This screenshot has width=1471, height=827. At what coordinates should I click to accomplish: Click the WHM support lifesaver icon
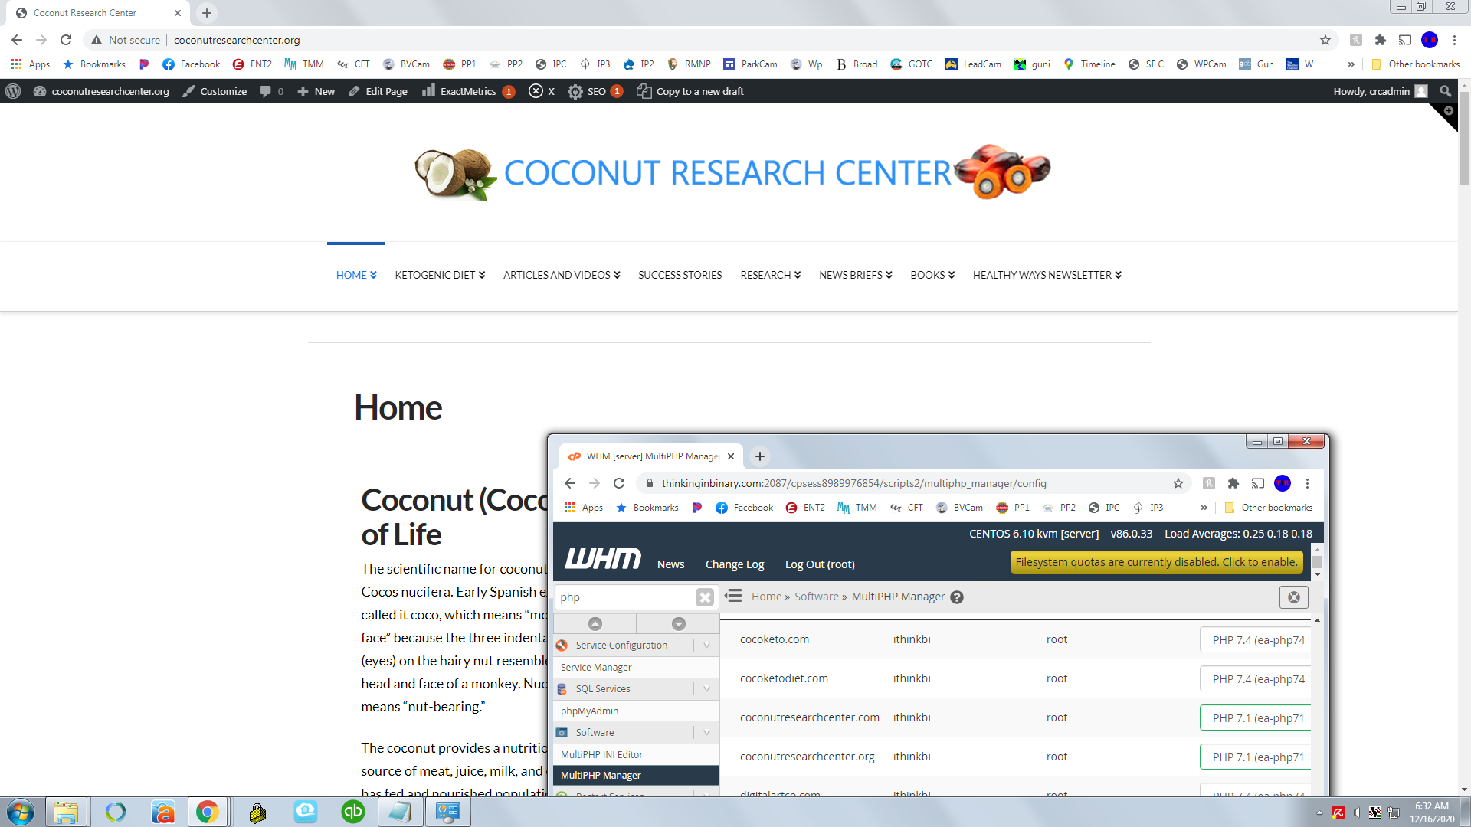click(1293, 597)
